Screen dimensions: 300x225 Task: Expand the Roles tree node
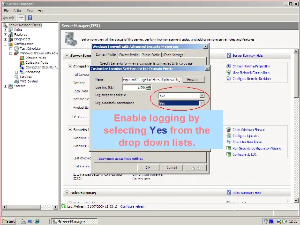[5, 30]
